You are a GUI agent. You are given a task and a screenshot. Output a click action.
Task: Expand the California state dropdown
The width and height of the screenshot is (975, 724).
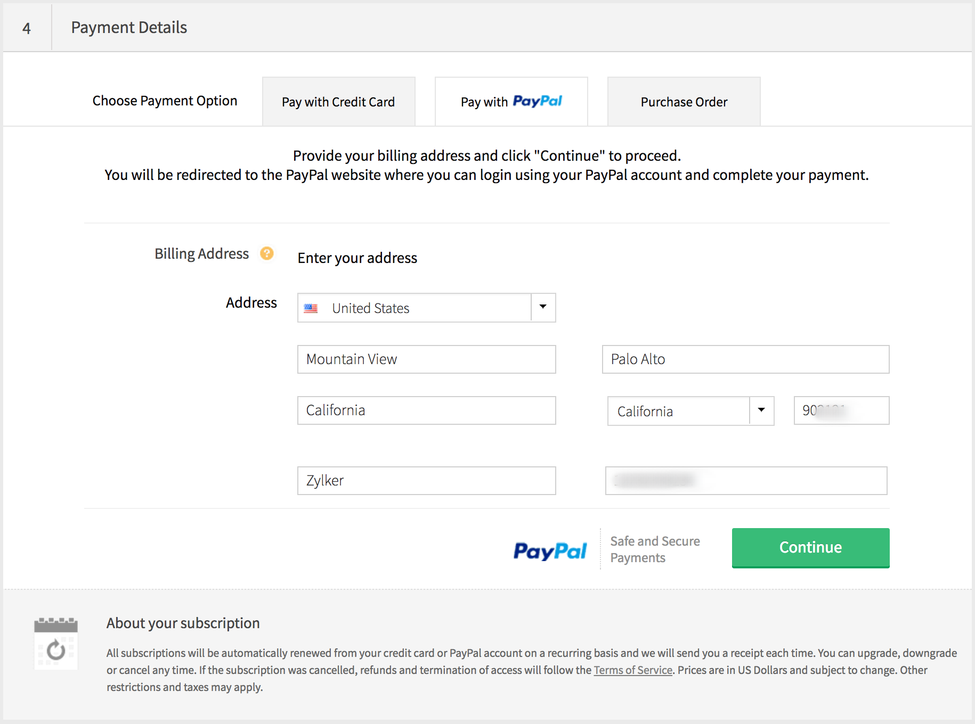point(761,410)
